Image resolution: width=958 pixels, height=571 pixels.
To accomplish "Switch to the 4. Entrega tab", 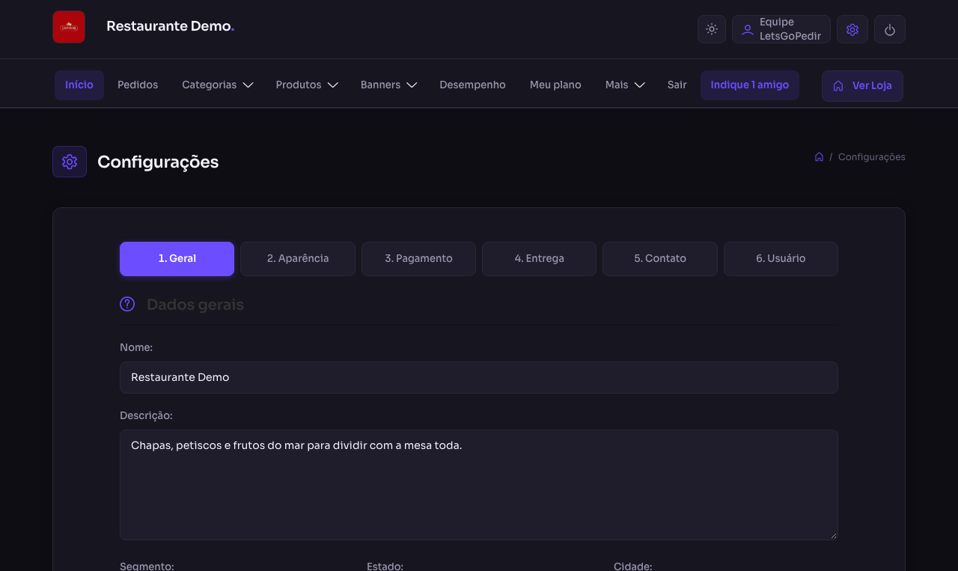I will [539, 259].
